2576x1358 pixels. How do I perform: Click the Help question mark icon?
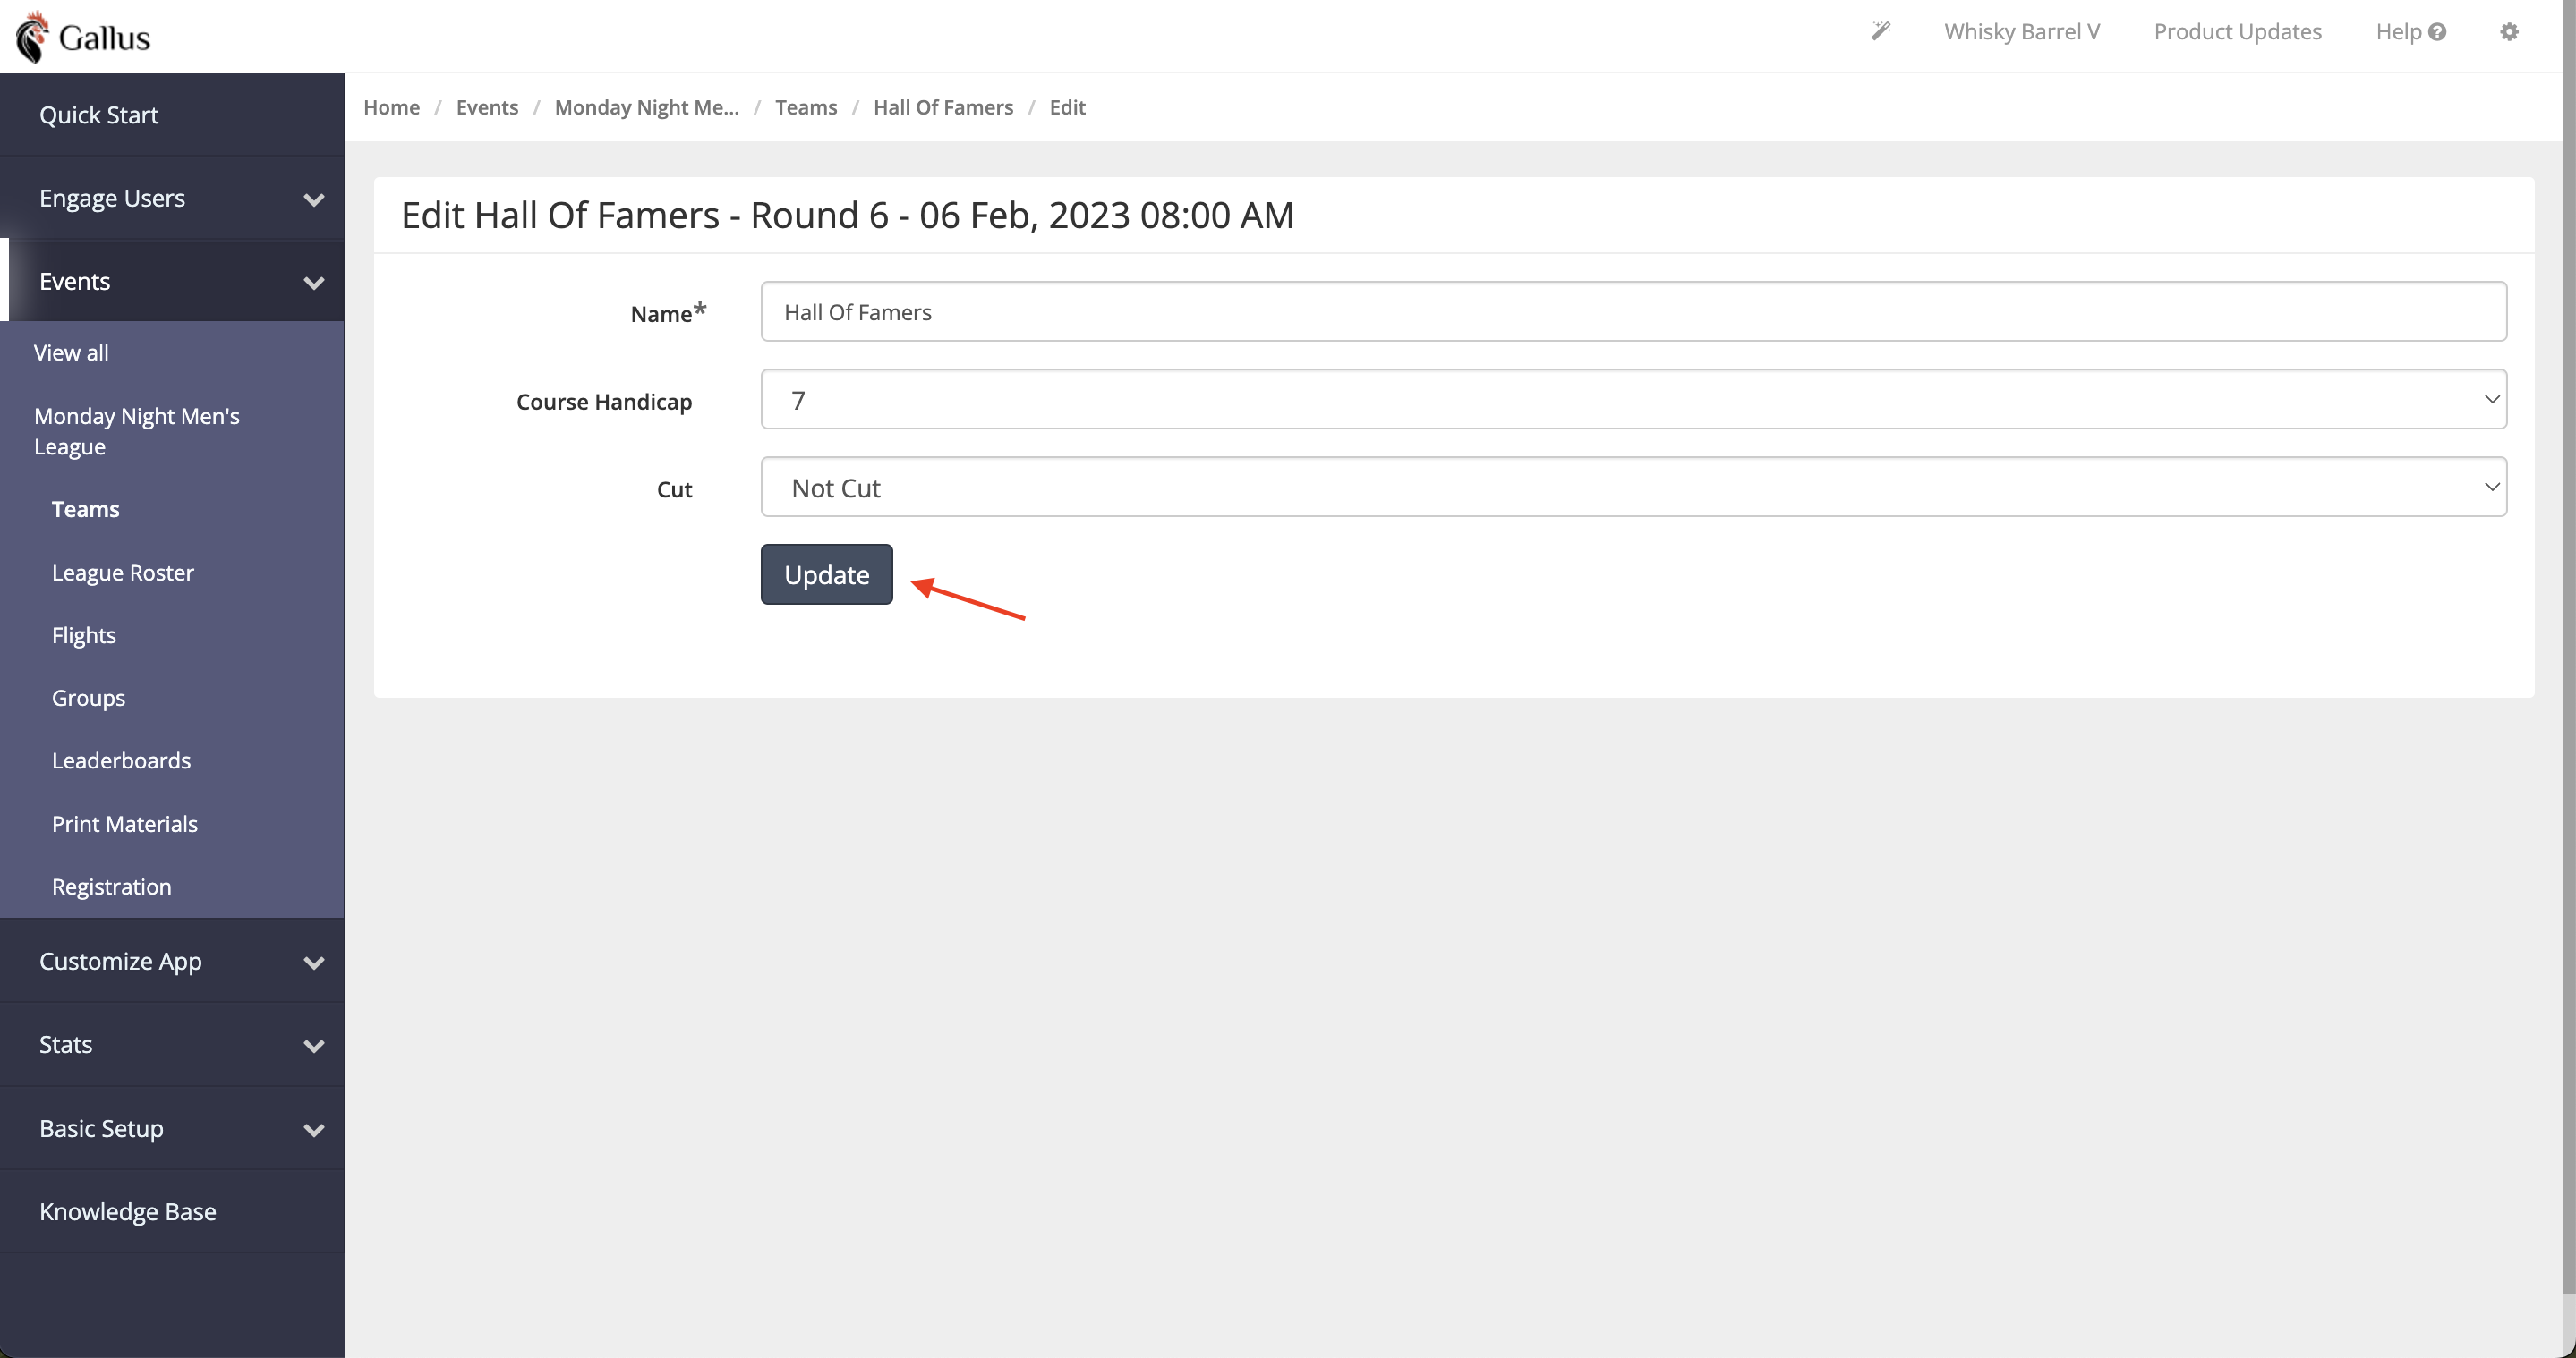coord(2437,32)
